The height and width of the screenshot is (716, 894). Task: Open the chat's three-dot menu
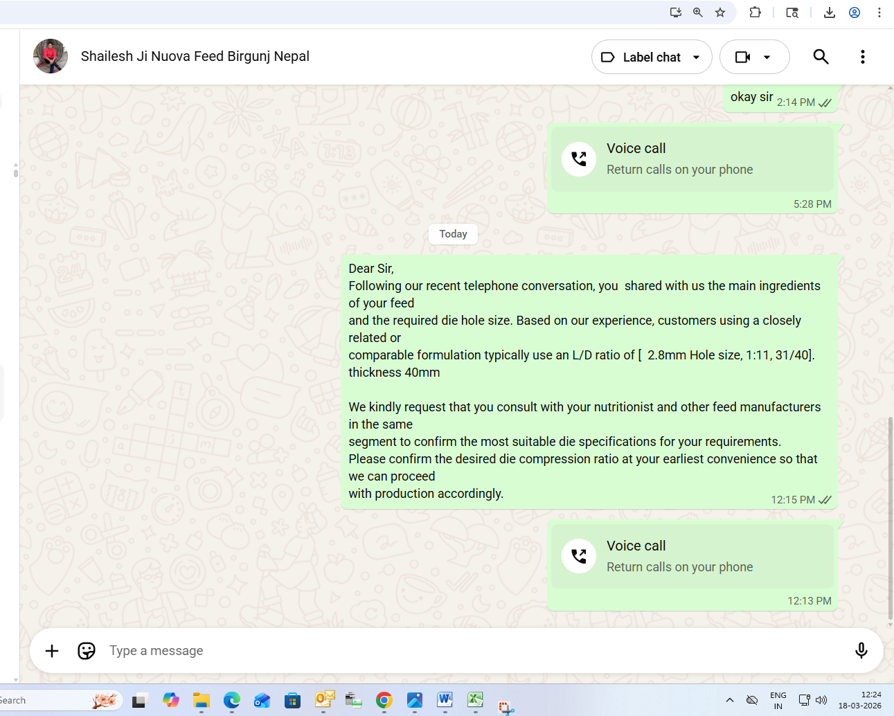(862, 57)
